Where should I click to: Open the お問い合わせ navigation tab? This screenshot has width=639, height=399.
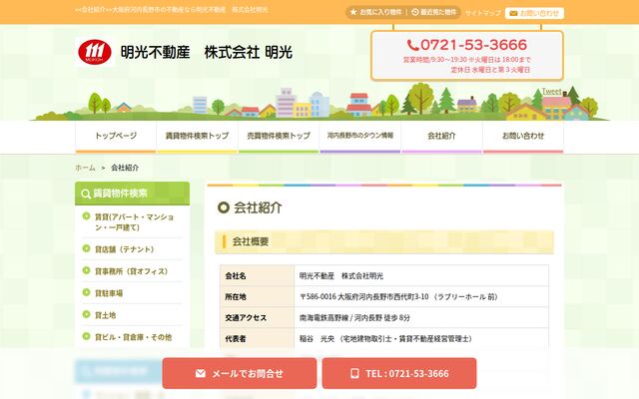[523, 137]
